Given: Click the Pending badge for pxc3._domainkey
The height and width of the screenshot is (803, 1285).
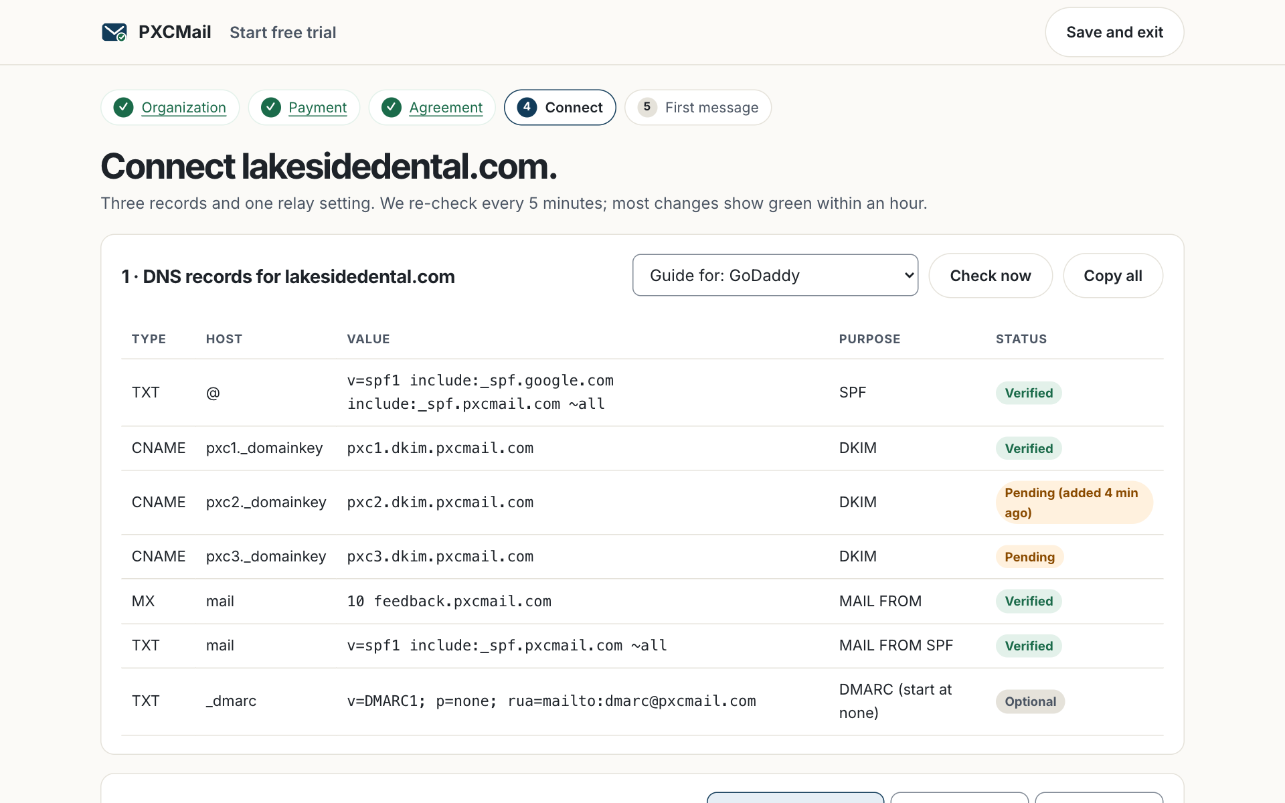Looking at the screenshot, I should point(1029,557).
